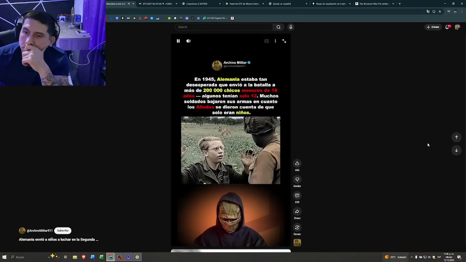Subscribe to @ArchivoMilitar911
This screenshot has height=262, width=466.
(63, 230)
